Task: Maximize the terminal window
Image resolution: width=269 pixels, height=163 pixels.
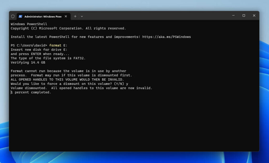Action: [x=244, y=16]
